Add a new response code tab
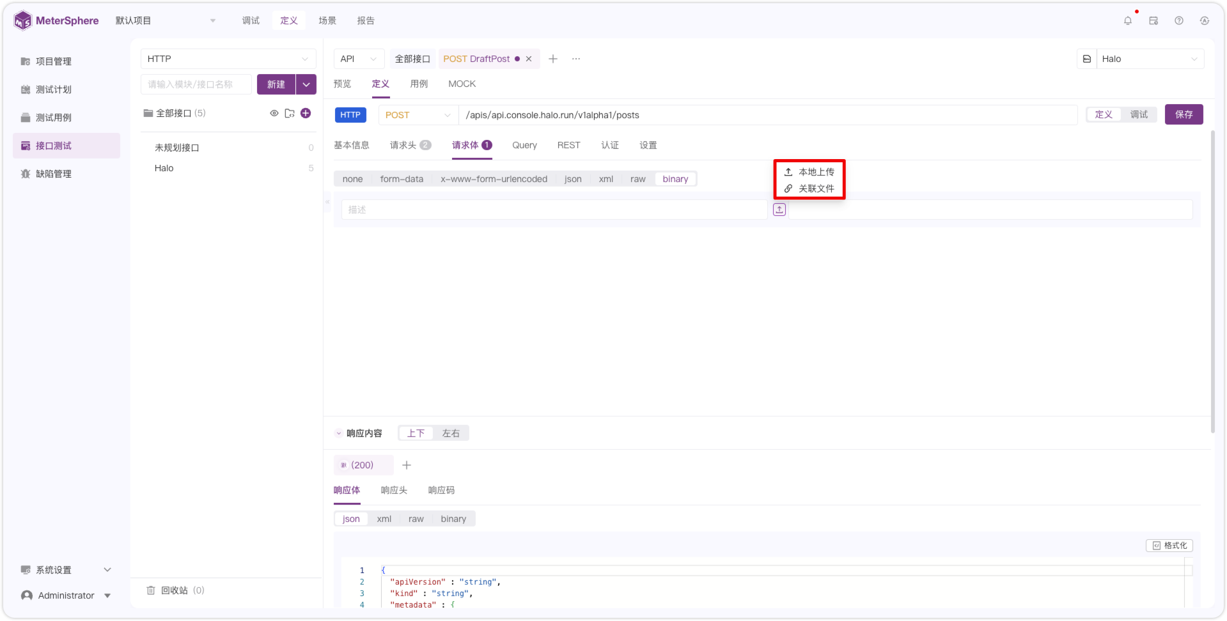The image size is (1227, 621). click(407, 465)
